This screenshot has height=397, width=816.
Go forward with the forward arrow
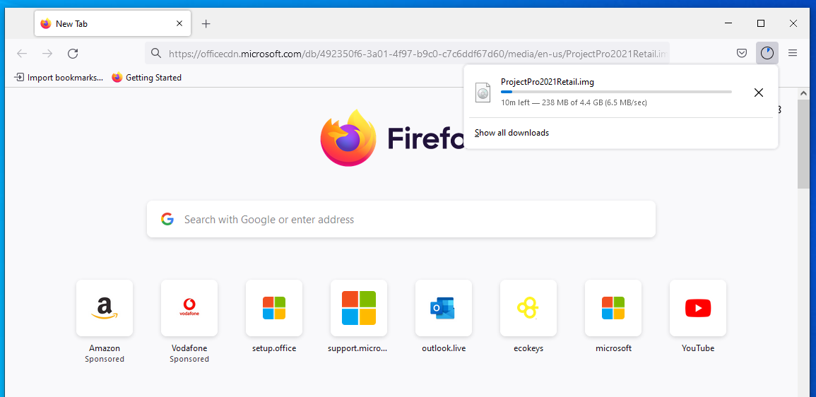click(x=47, y=53)
